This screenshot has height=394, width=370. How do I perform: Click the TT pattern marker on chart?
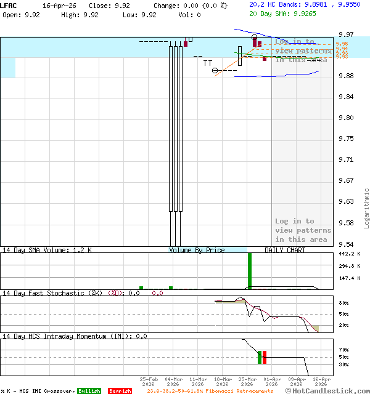point(208,63)
